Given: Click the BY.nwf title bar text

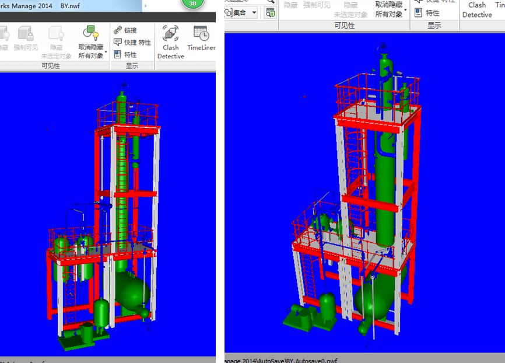Looking at the screenshot, I should [70, 5].
